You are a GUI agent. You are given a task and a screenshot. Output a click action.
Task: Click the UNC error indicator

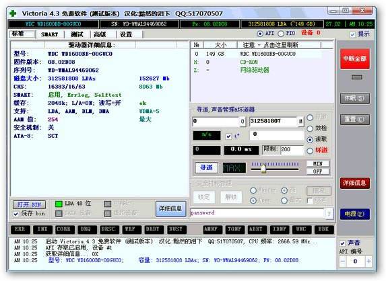pyautogui.click(x=302, y=229)
